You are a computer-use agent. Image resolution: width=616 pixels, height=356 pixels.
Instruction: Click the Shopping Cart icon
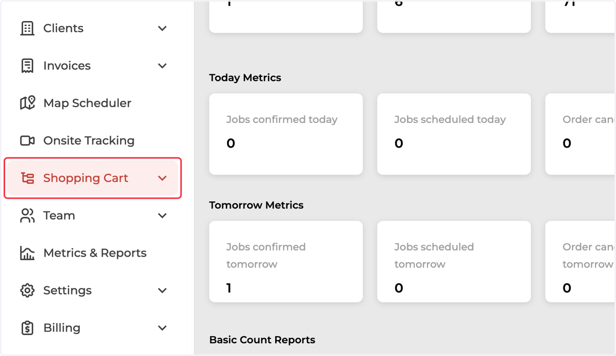pos(27,178)
